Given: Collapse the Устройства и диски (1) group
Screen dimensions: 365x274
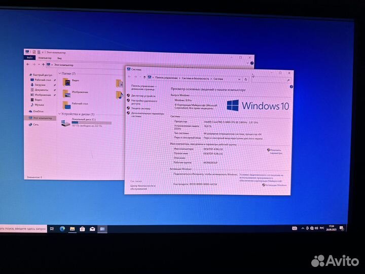Looking at the screenshot, I should [60, 114].
